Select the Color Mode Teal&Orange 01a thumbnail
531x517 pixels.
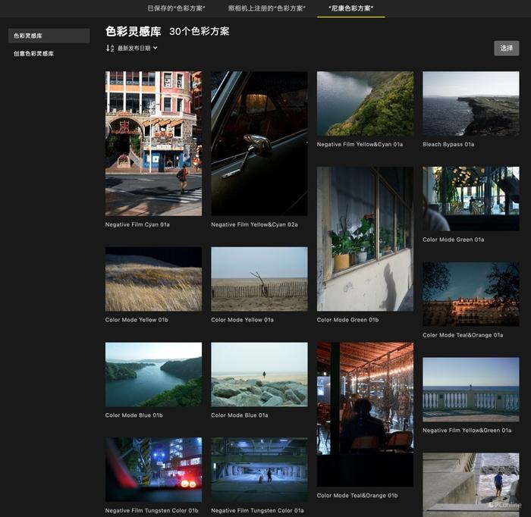tap(471, 294)
